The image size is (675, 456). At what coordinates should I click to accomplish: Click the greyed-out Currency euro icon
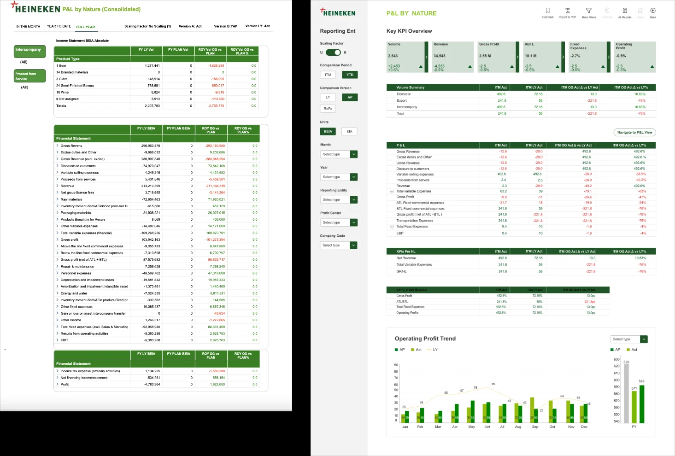[607, 11]
